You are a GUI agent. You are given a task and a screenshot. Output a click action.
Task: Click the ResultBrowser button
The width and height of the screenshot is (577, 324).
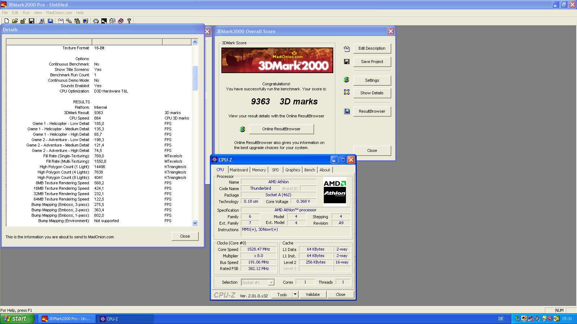click(x=372, y=111)
